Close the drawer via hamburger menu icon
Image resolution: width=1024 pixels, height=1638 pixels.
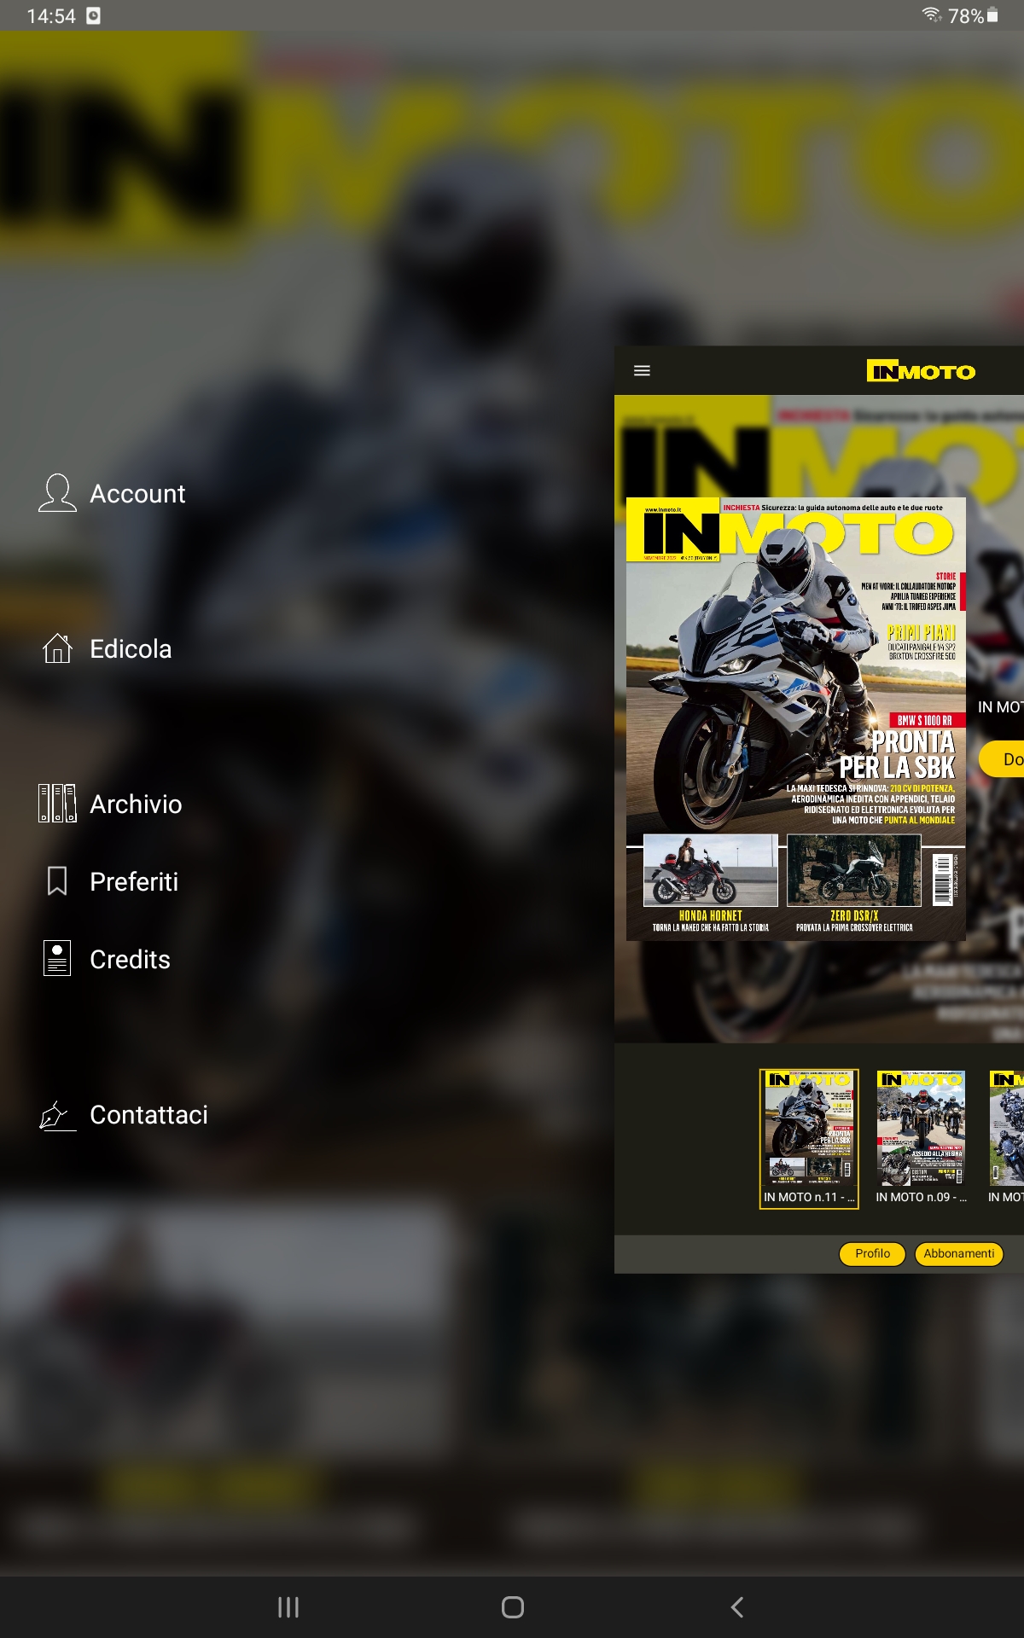(x=643, y=370)
